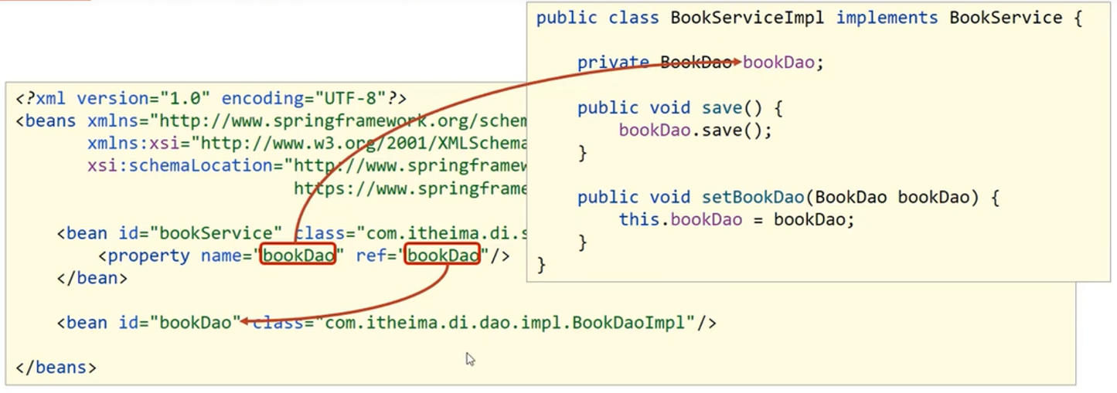Click the ref="bookDao" value in the property tag
The width and height of the screenshot is (1117, 393).
pos(443,256)
